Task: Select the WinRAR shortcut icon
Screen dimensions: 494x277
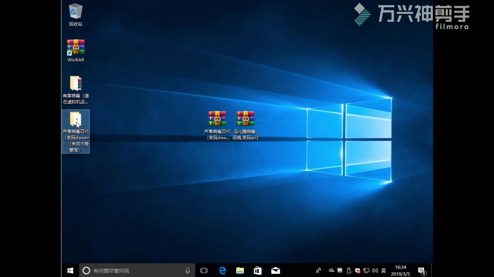Action: pos(76,51)
